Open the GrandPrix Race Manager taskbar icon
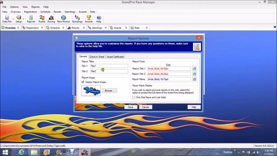This screenshot has width=277, height=156. pyautogui.click(x=84, y=152)
